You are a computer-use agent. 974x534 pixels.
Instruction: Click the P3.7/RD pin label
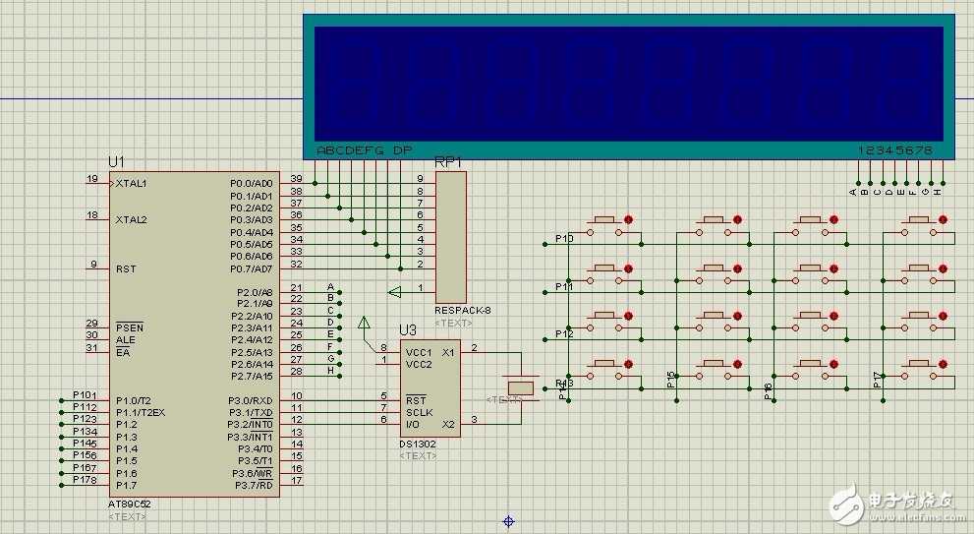(254, 485)
